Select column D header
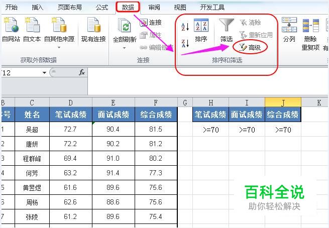 click(x=71, y=102)
